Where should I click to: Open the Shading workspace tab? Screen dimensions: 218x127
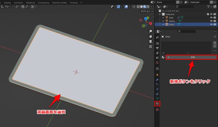[7, 3]
